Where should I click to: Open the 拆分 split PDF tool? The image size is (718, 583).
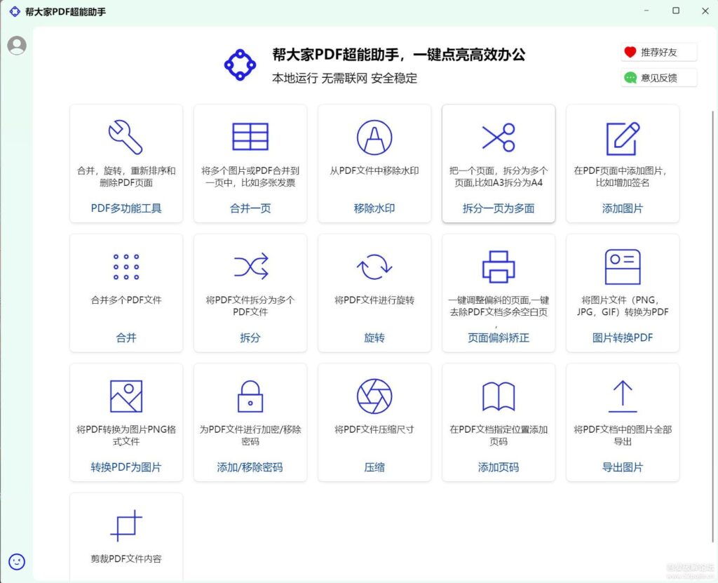[x=250, y=292]
